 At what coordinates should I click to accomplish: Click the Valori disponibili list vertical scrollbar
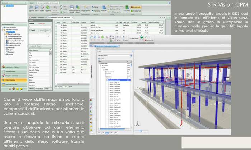(51, 68)
